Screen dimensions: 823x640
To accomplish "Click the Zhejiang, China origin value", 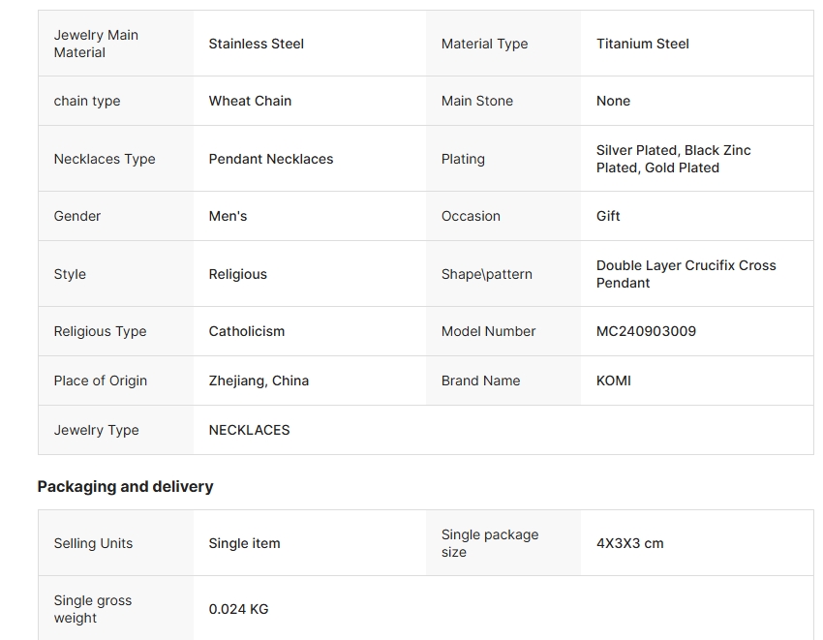I will click(259, 381).
